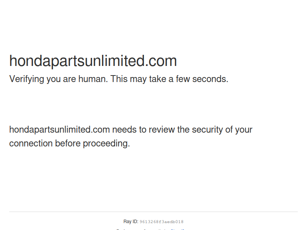
Task: Click the Cloudflare link at page bottom
Action: coord(177,229)
